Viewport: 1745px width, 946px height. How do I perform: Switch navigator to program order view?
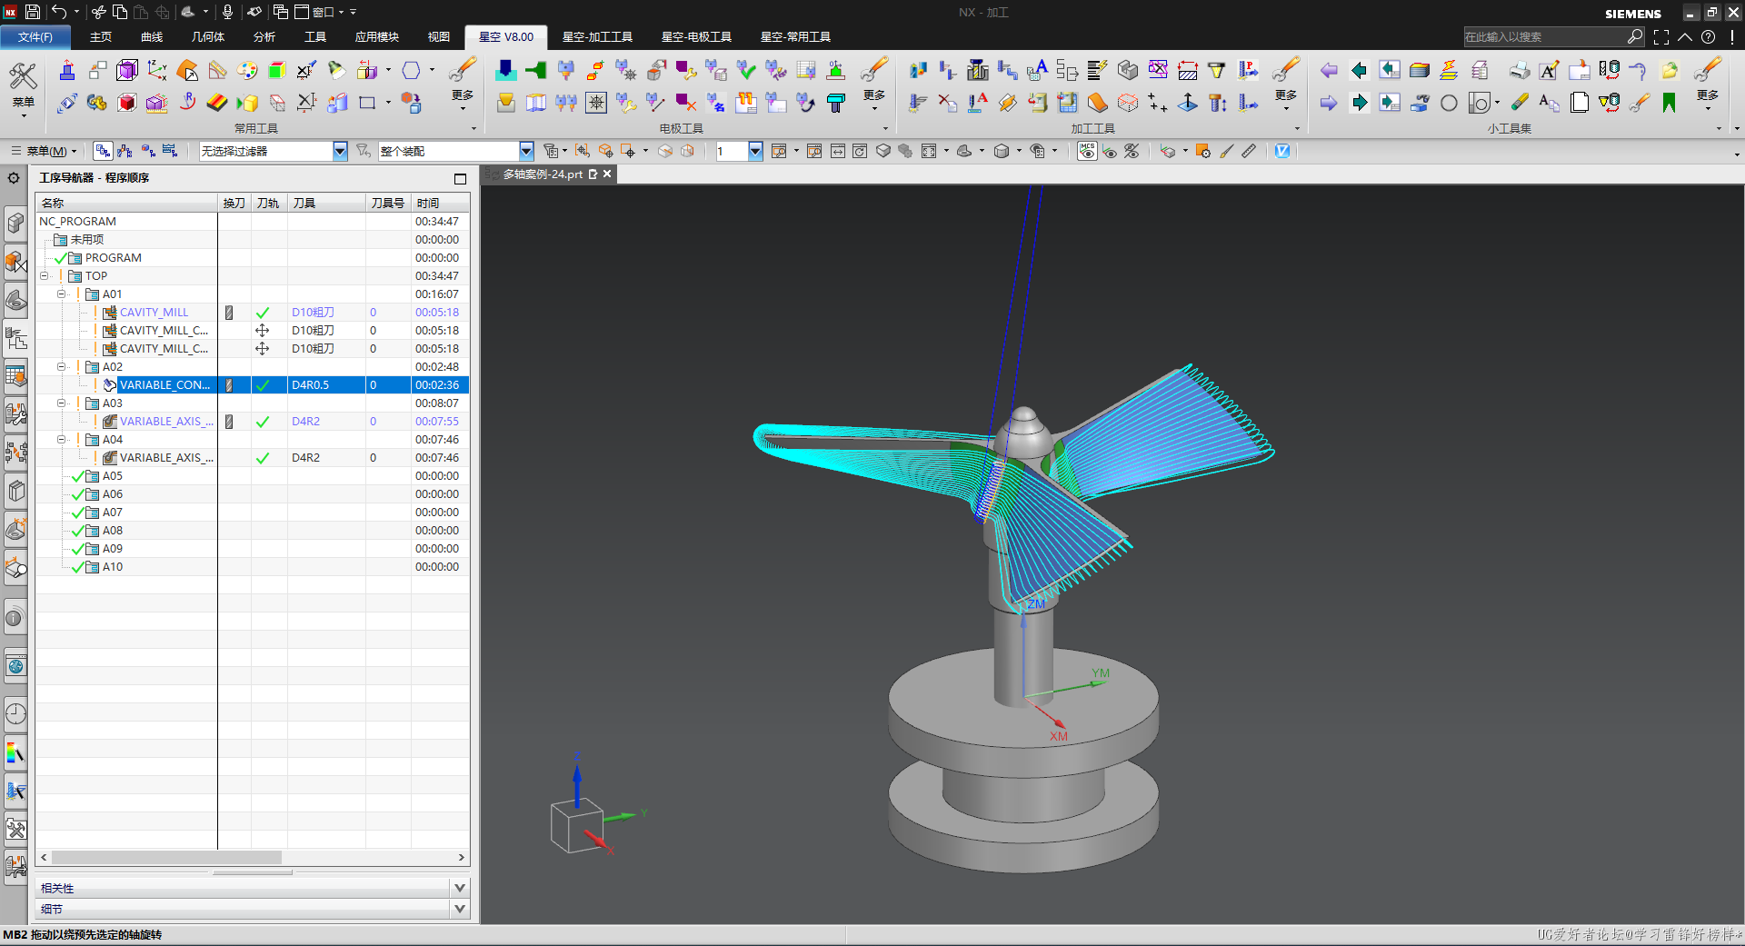click(103, 151)
